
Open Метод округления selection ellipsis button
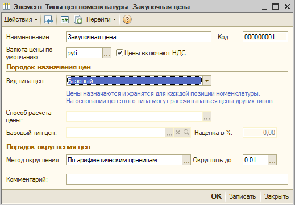186,160
